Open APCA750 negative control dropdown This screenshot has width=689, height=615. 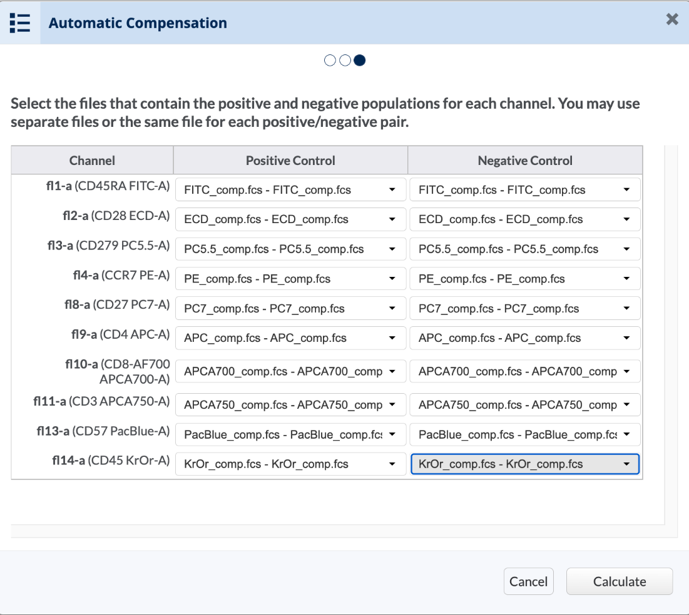pyautogui.click(x=524, y=405)
